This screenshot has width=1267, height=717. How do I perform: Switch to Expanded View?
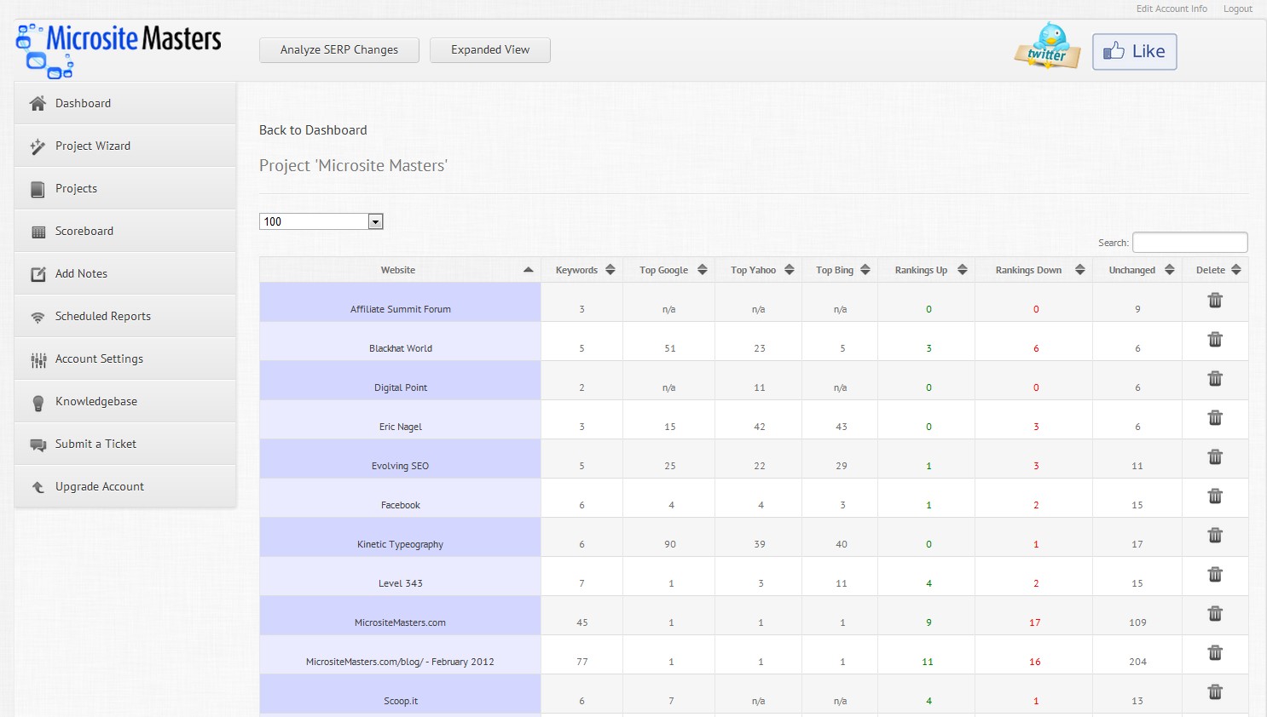[490, 50]
